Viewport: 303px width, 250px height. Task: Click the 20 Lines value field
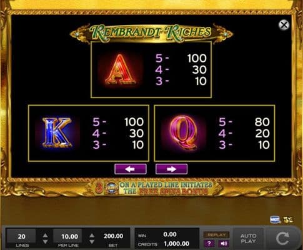tap(21, 236)
